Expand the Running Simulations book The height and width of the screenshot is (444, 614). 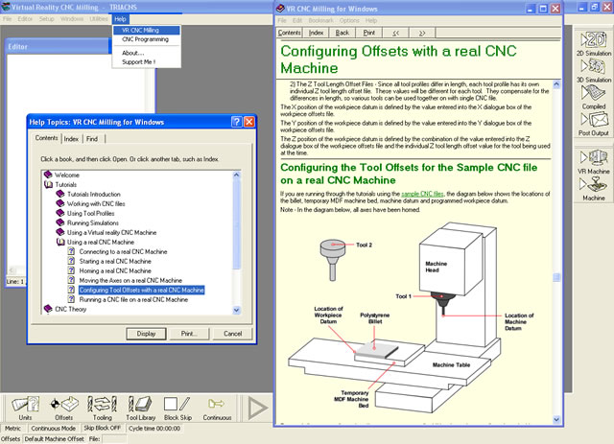(60, 222)
